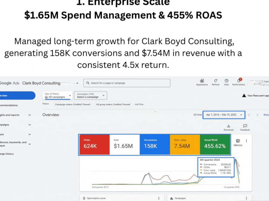Click the Download icon above metrics
Image resolution: width=269 pixels, height=201 pixels.
pyautogui.click(x=228, y=126)
